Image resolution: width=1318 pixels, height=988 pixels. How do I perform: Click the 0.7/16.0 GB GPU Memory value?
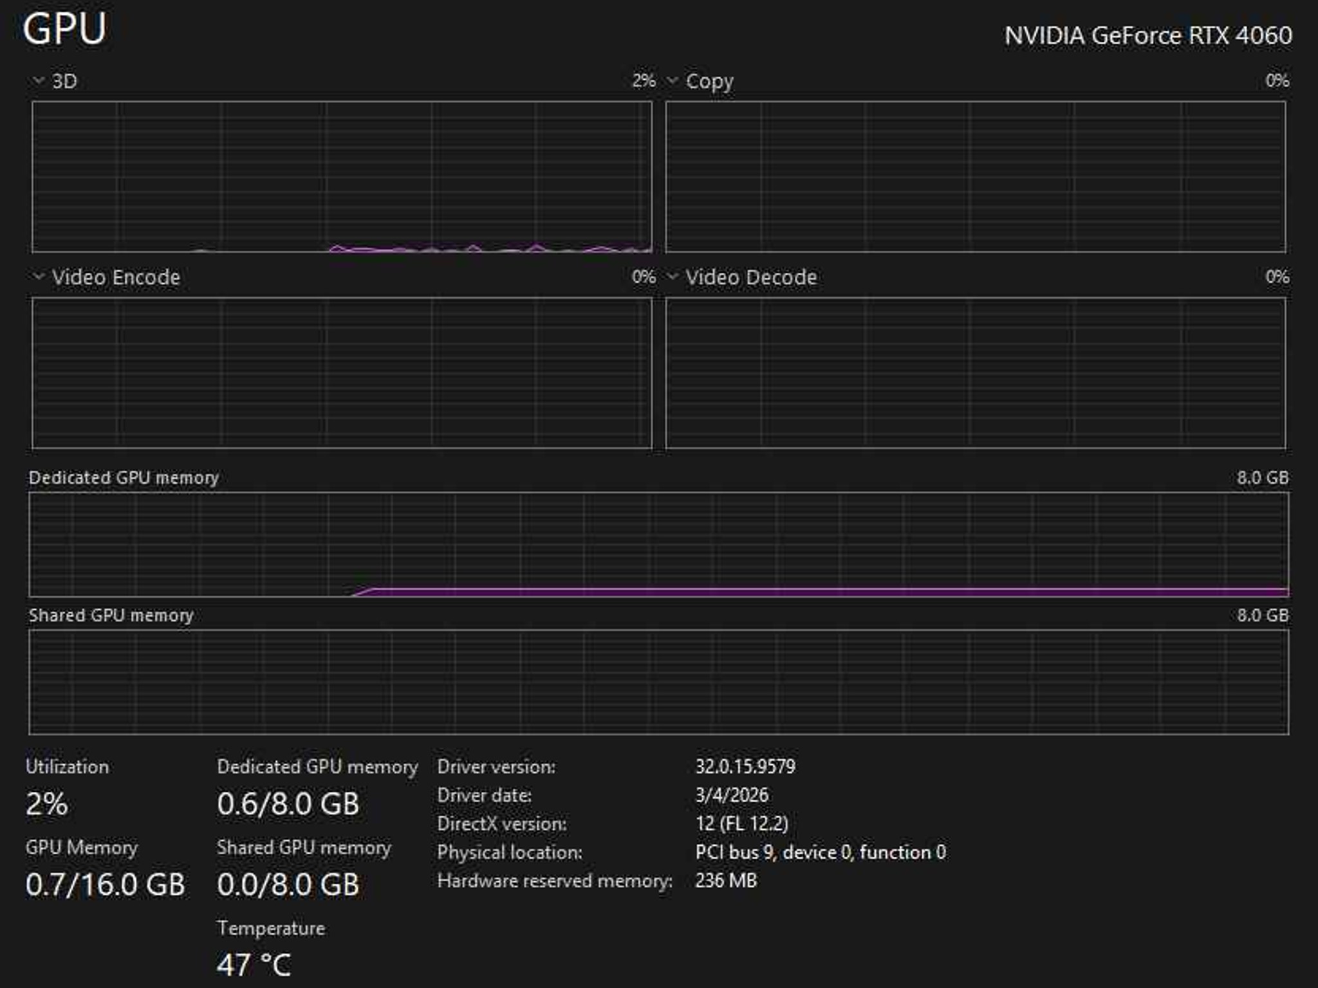(105, 884)
